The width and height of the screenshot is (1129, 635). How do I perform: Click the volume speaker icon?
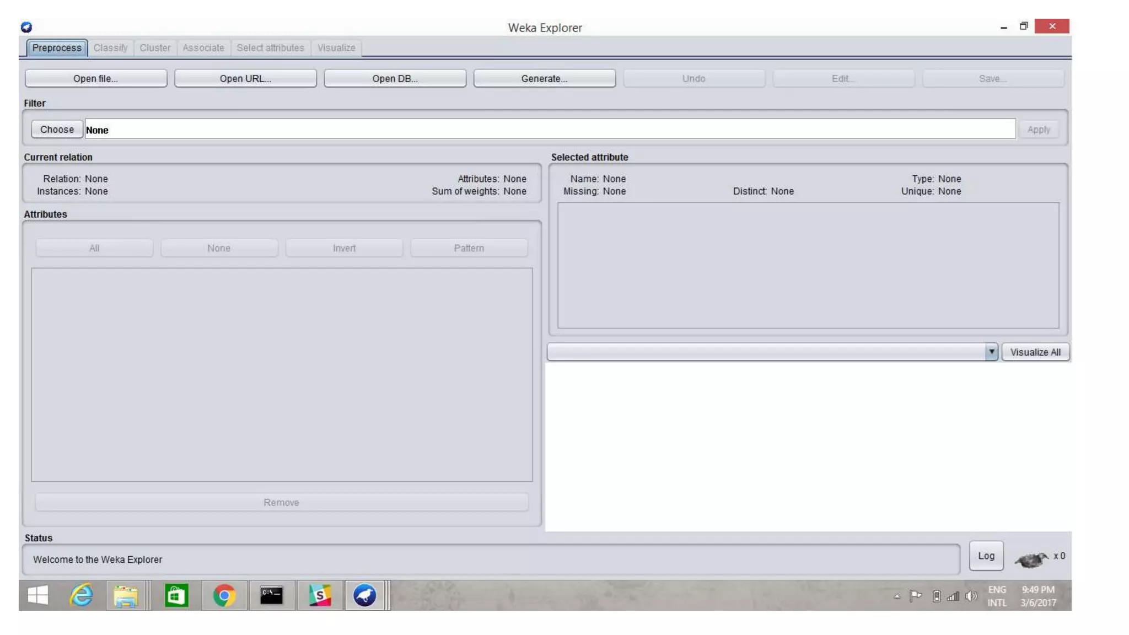coord(971,596)
